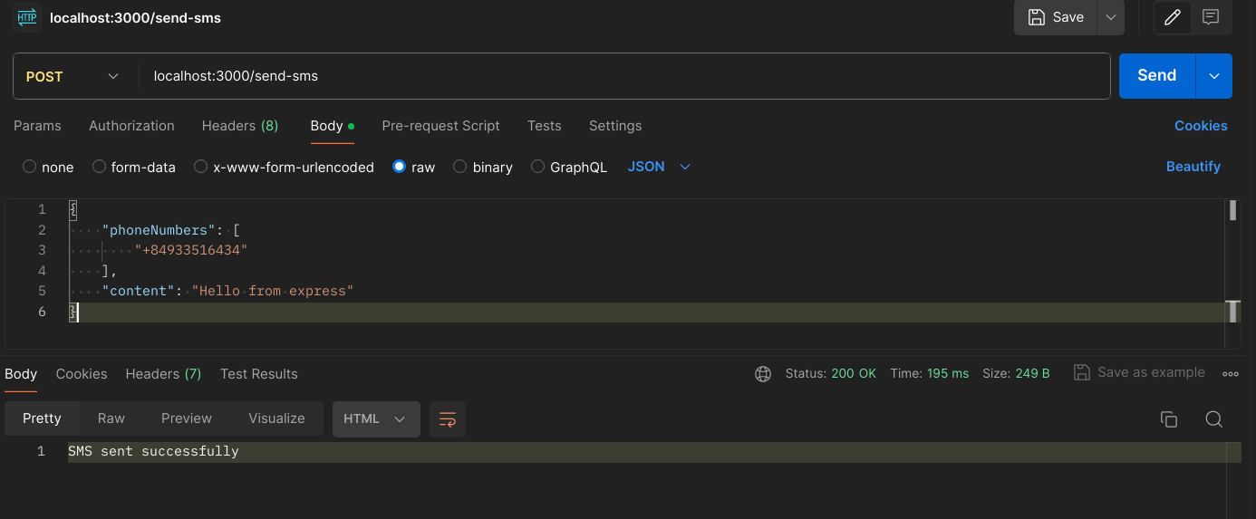Screen dimensions: 1256x519
Task: Click the blue Send button
Action: pyautogui.click(x=1156, y=75)
